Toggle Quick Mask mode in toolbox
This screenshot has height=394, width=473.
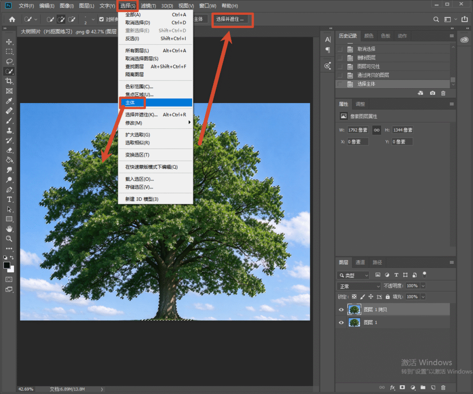pyautogui.click(x=9, y=279)
